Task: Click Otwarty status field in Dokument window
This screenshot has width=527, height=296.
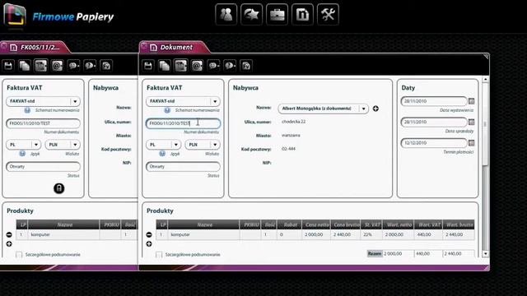Action: pos(183,166)
